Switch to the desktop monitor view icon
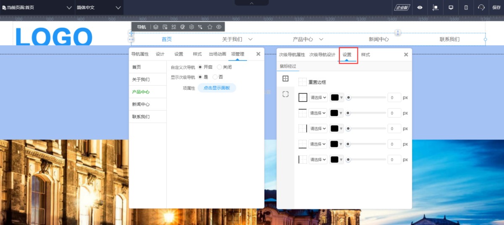This screenshot has height=225, width=504. [451, 8]
